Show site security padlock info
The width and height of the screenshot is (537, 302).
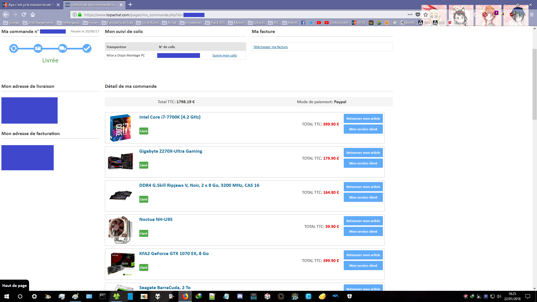[x=80, y=15]
